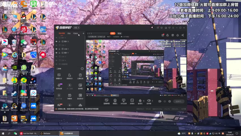Open Just Got Paid music taskbar item
Screen dimensions: 241x136
[29, 133]
